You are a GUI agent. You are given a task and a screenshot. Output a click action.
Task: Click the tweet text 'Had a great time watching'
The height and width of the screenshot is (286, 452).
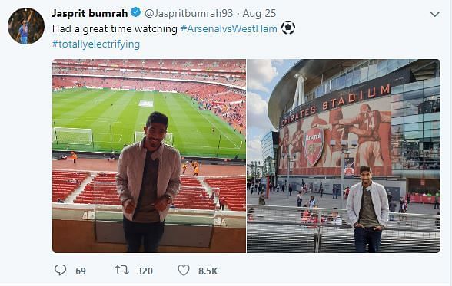point(115,28)
